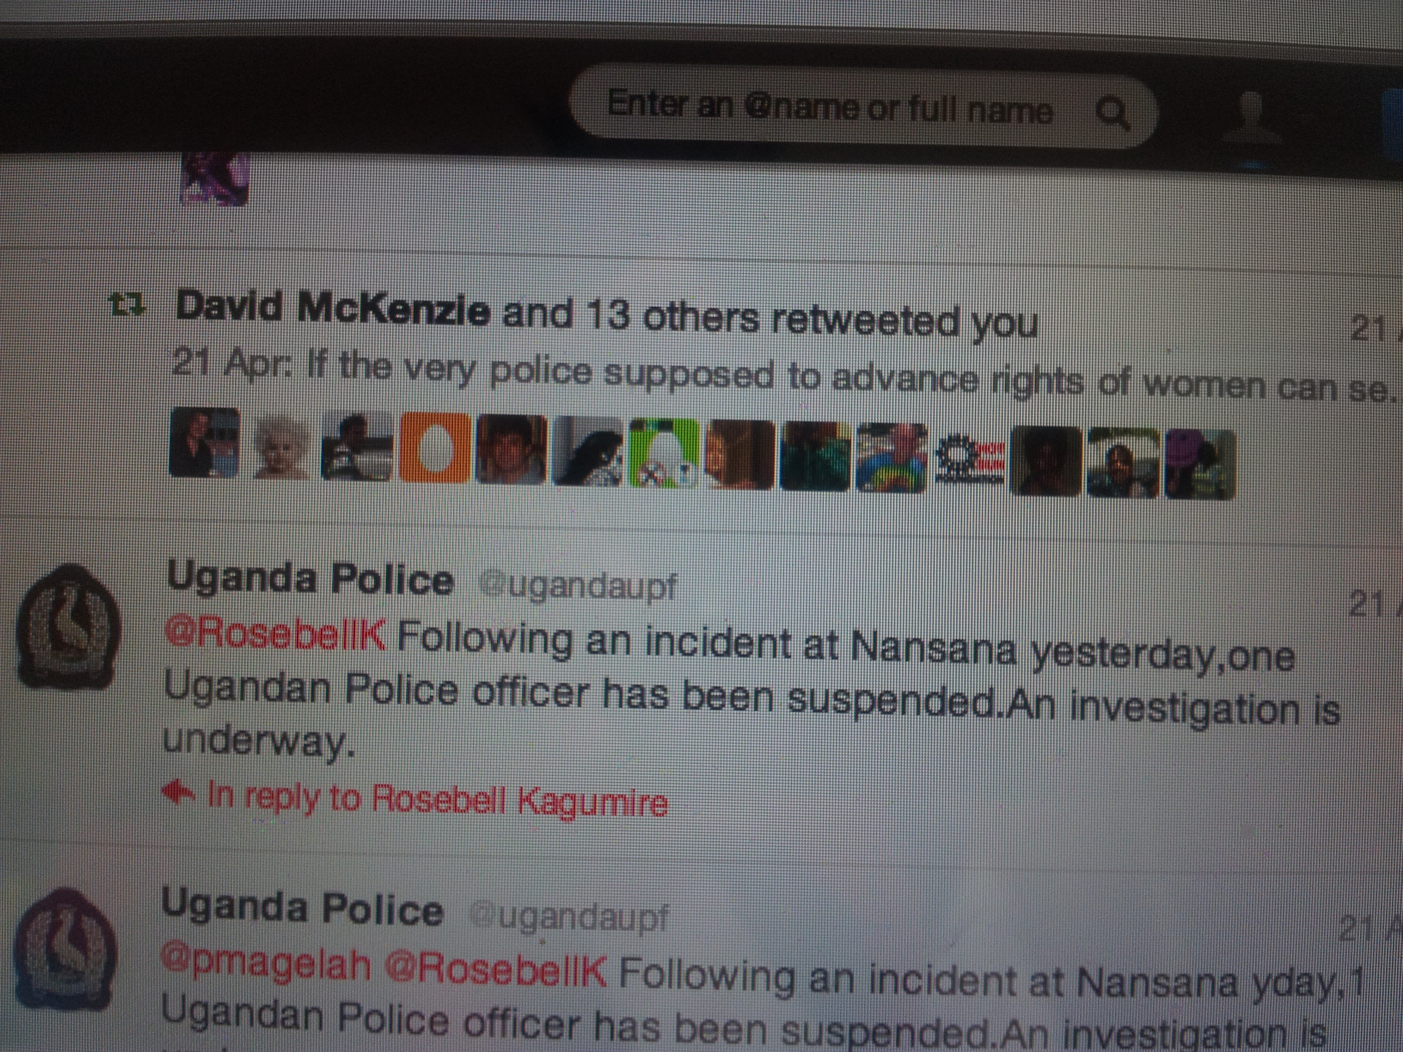Click the red reply arrow icon

pos(178,792)
